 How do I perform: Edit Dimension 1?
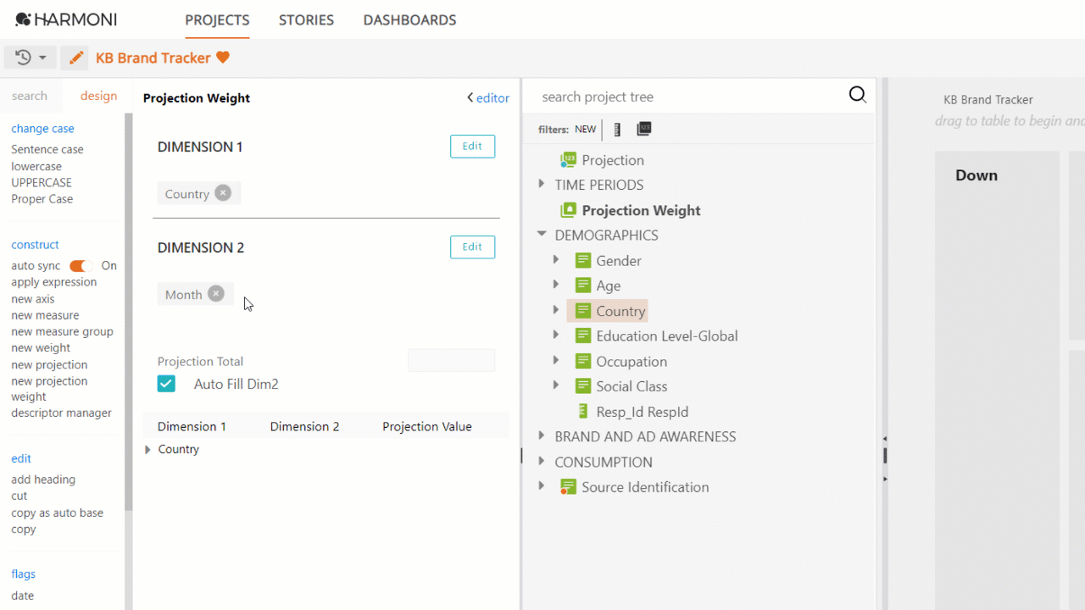[472, 146]
